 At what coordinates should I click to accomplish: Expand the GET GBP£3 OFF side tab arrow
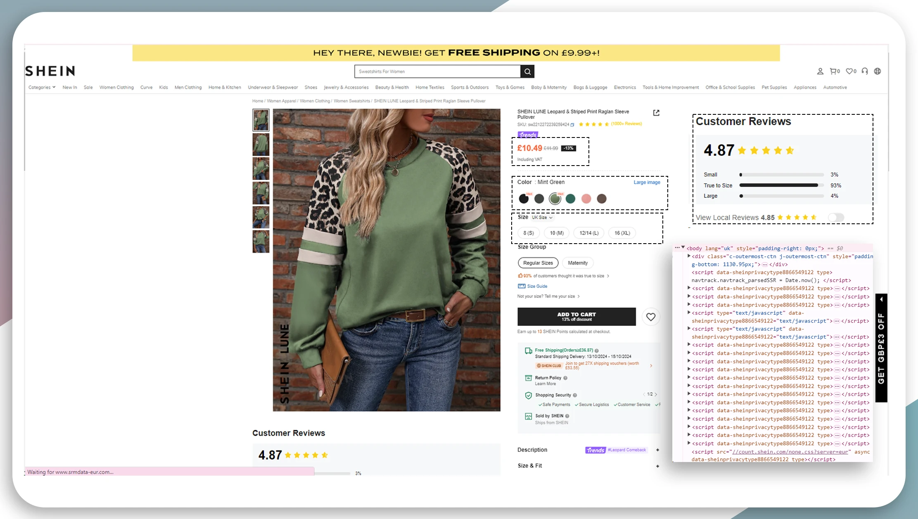pyautogui.click(x=881, y=299)
